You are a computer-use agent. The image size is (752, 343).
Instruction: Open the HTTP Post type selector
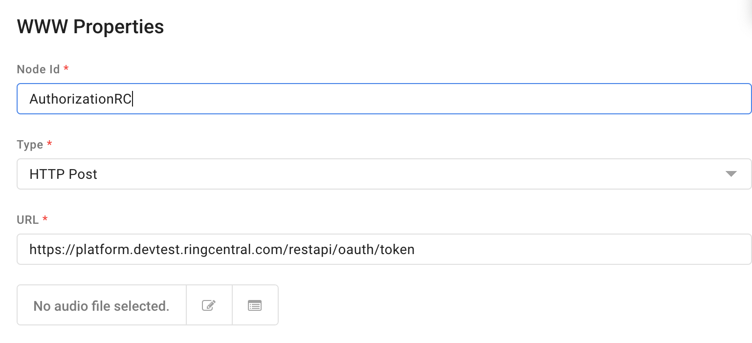(384, 174)
